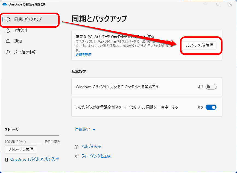Click the ストレージの管理 button
This screenshot has height=173, width=237.
click(21, 149)
